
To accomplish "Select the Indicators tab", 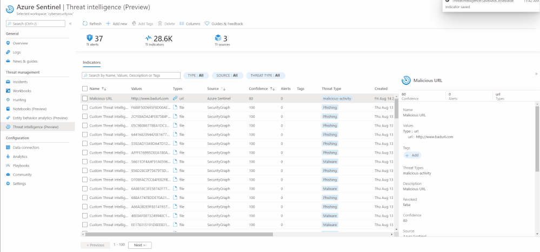I will (91, 63).
